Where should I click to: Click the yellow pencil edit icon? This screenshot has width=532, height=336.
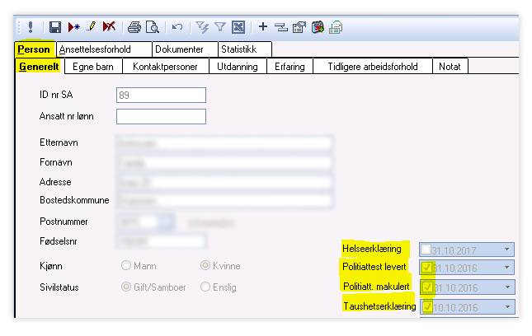pyautogui.click(x=91, y=26)
